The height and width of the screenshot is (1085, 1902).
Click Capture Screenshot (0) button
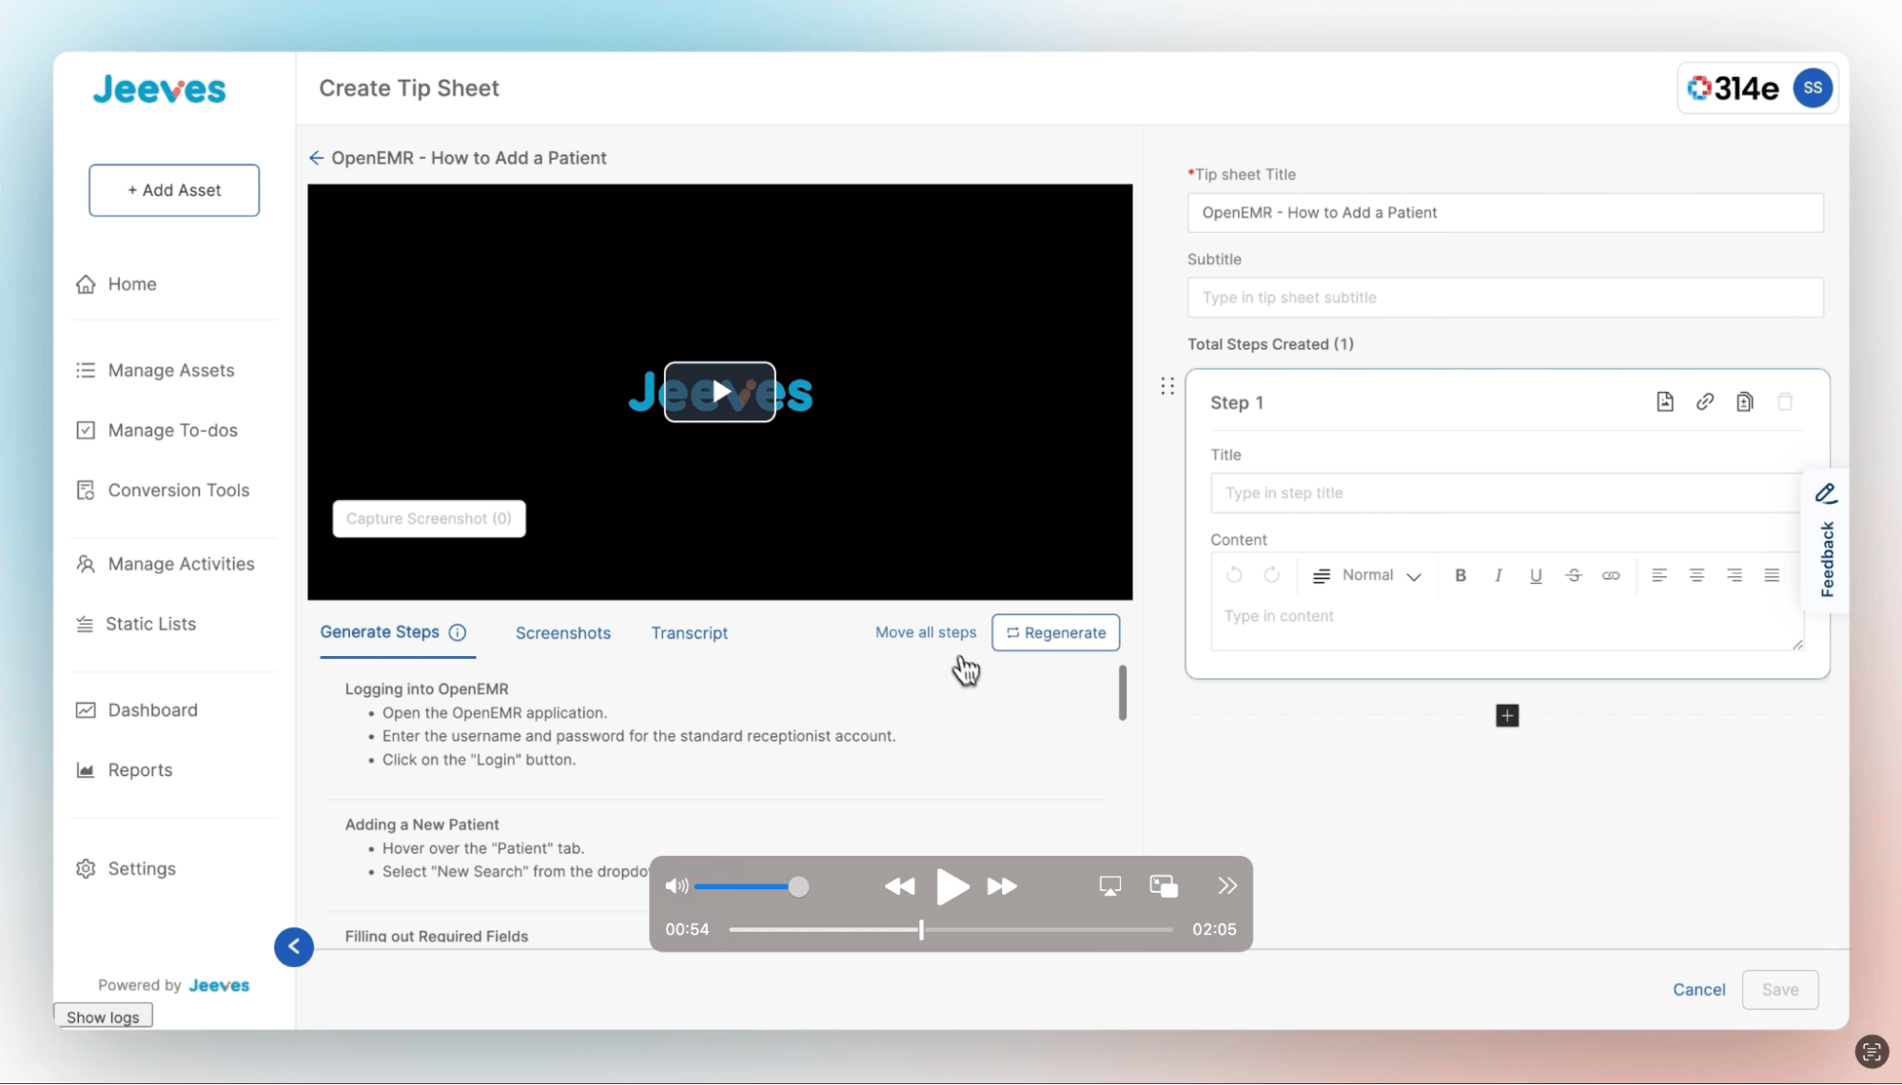(x=429, y=518)
